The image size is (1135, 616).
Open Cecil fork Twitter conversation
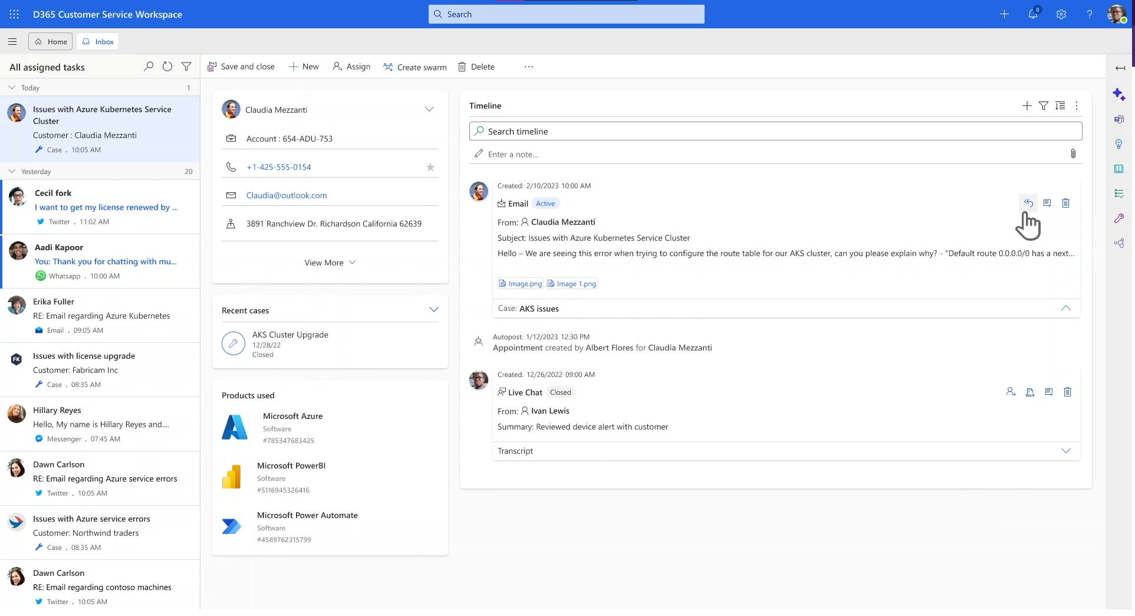(101, 207)
